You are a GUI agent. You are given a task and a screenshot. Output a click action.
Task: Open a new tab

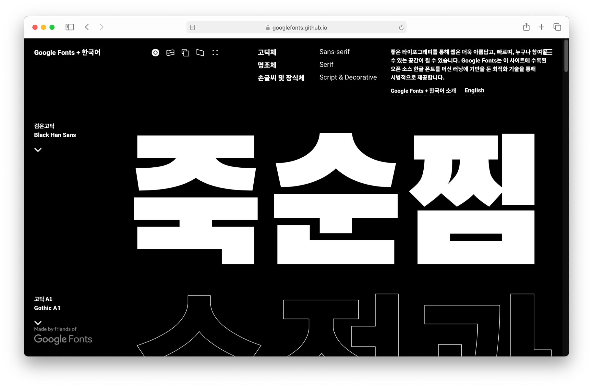(x=541, y=27)
